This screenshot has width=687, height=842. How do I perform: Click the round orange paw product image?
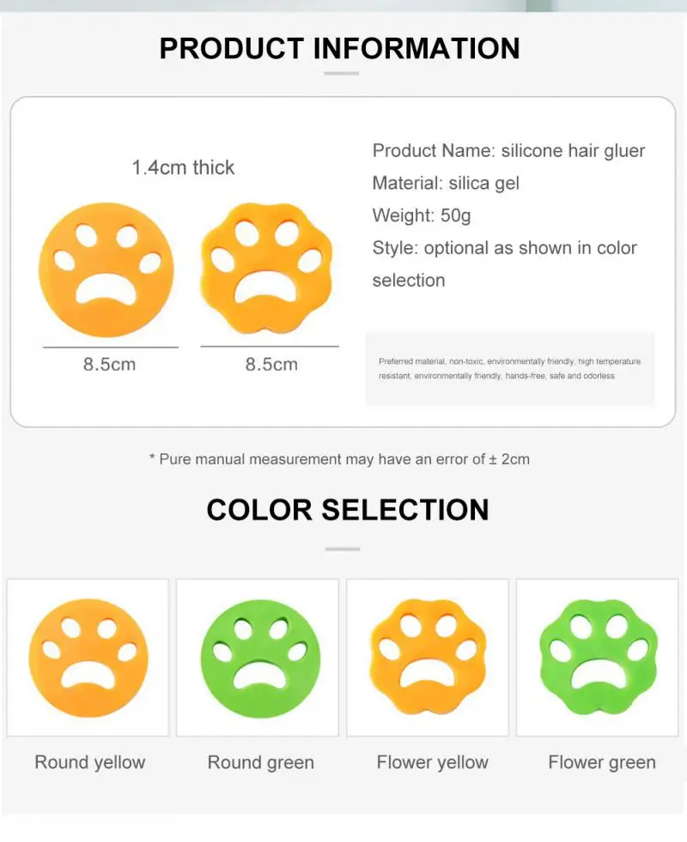click(106, 270)
